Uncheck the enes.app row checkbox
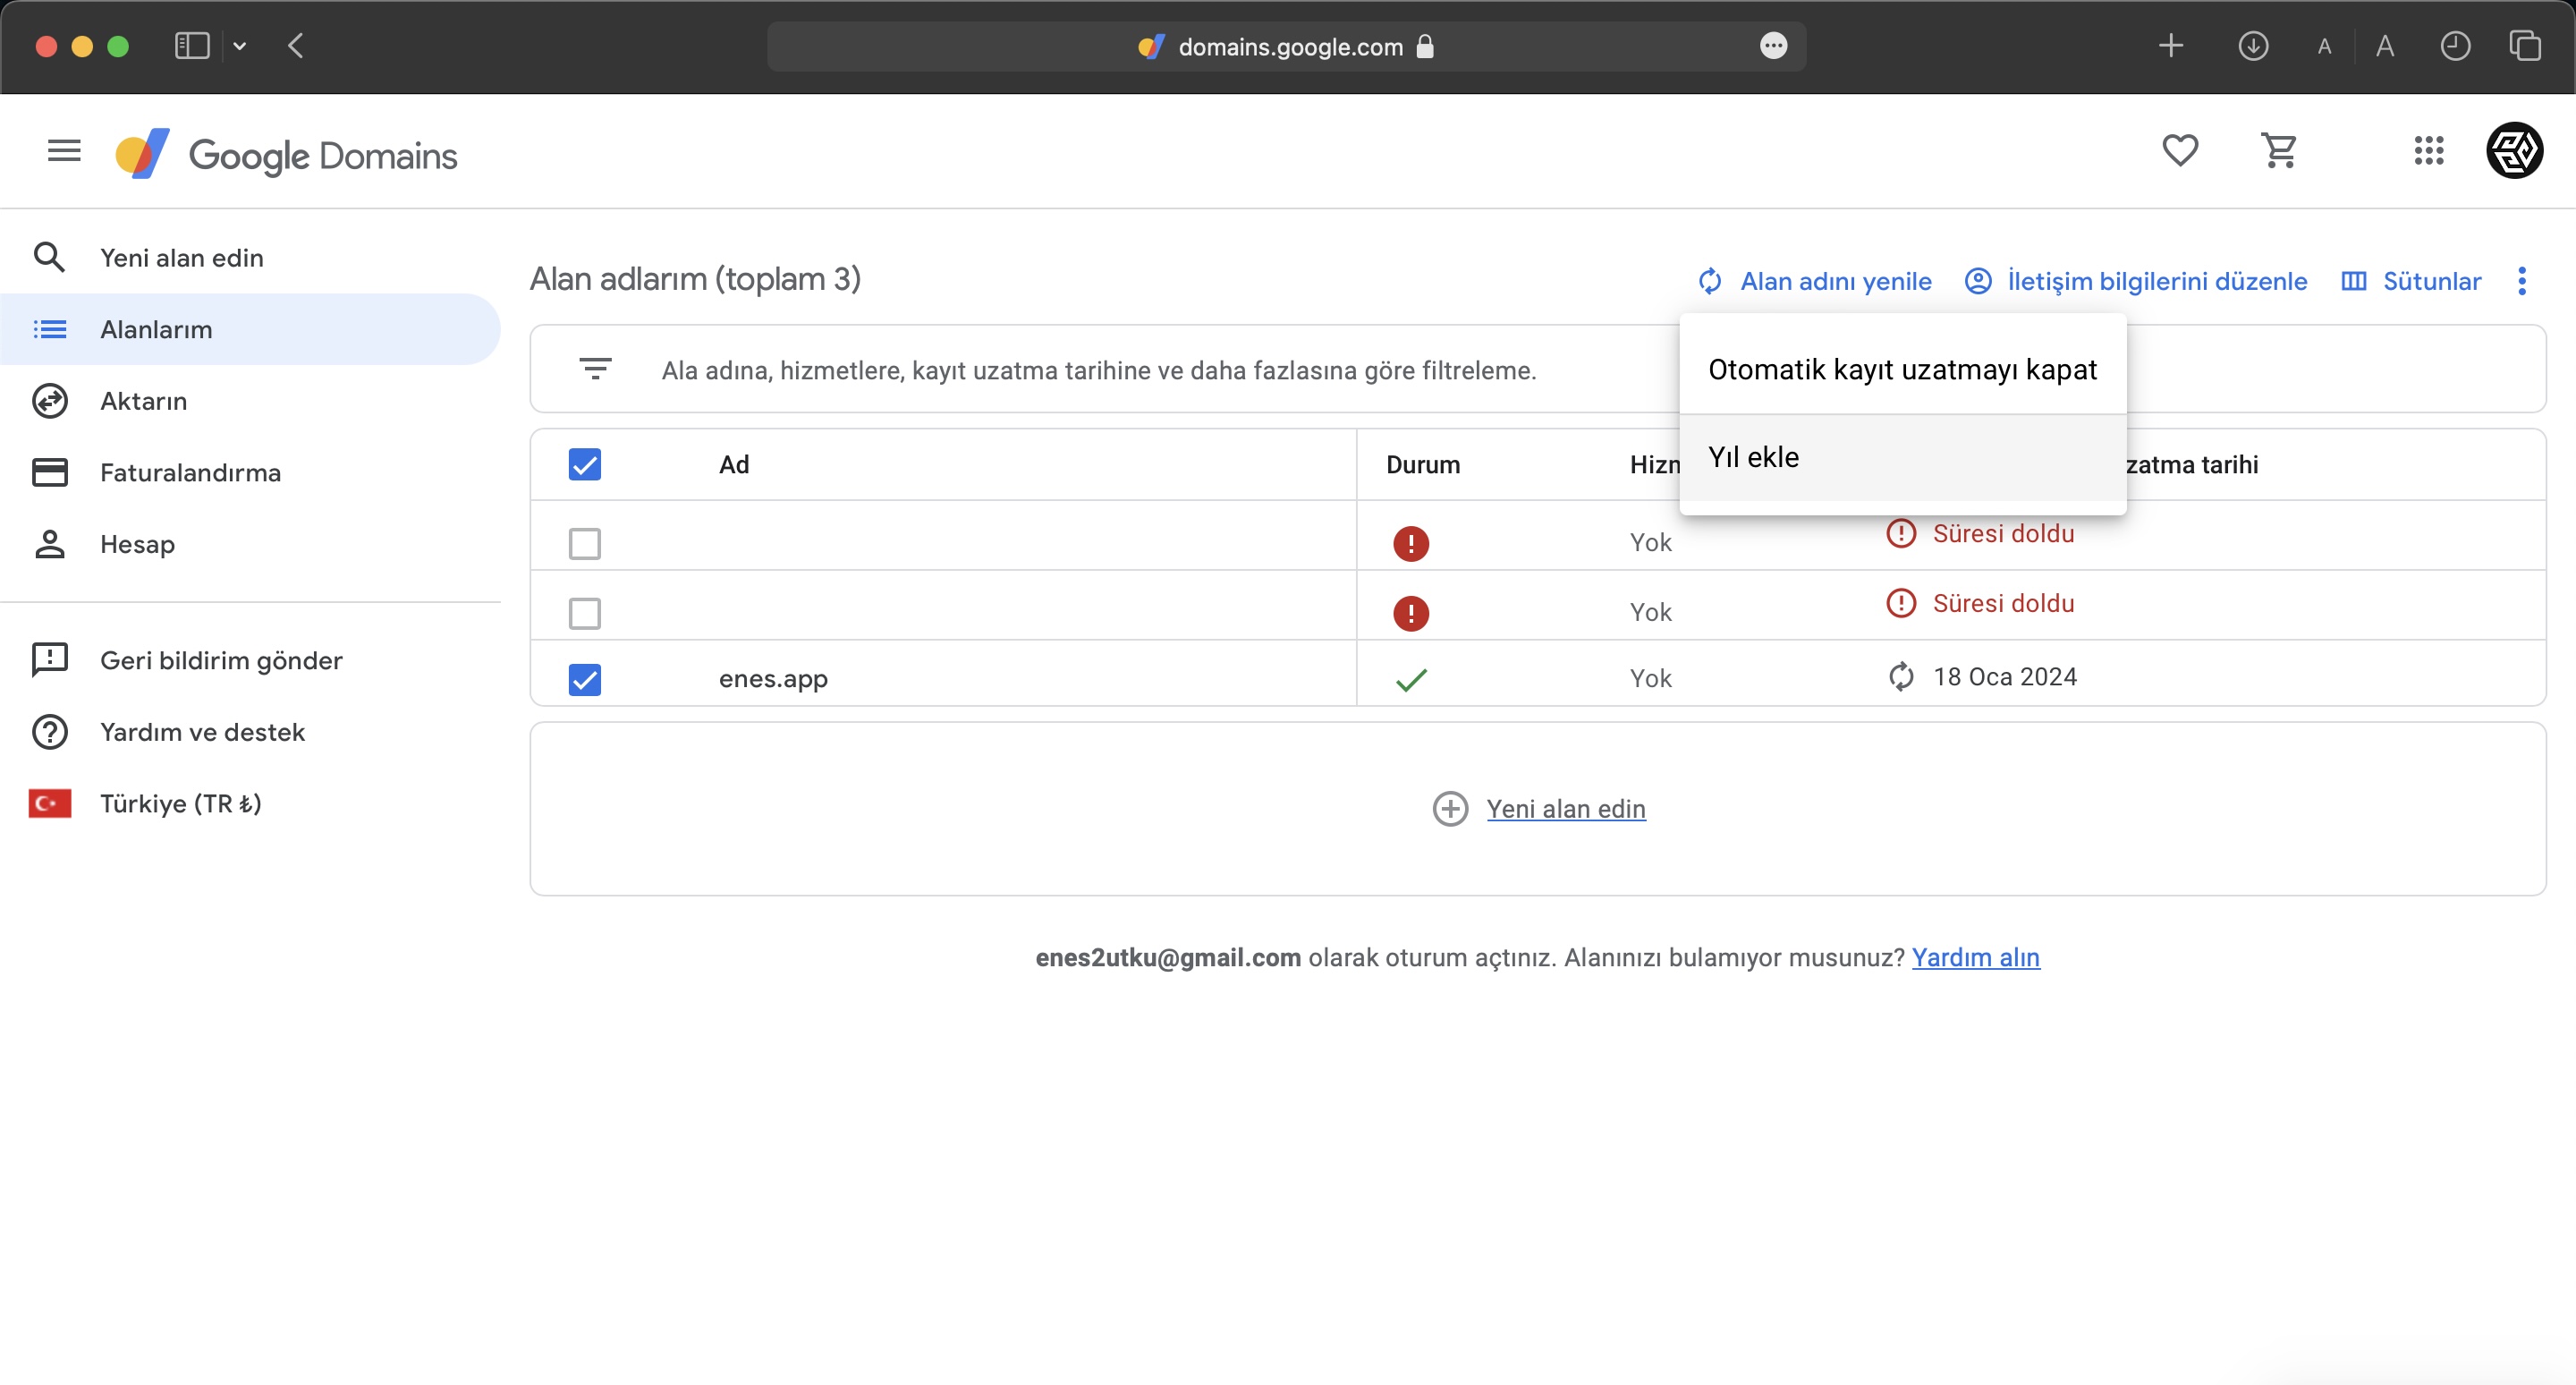The width and height of the screenshot is (2576, 1385). click(x=585, y=680)
